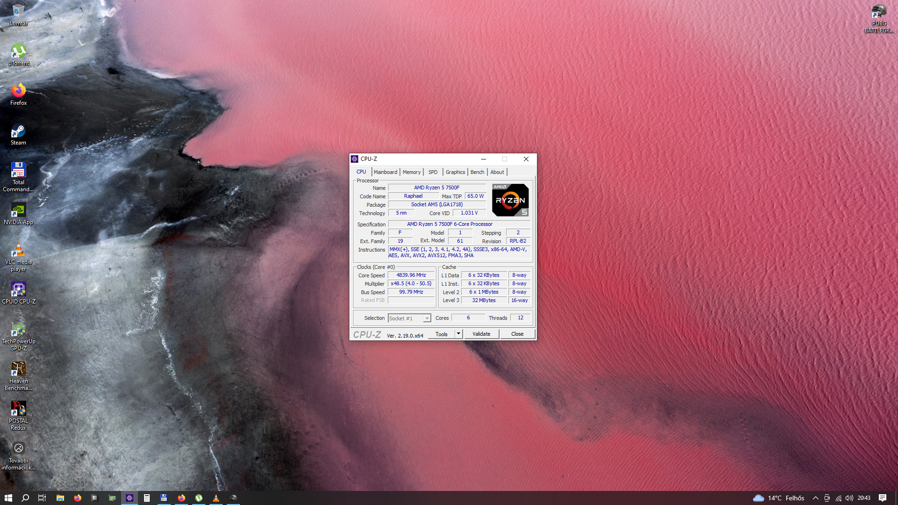Image resolution: width=898 pixels, height=505 pixels.
Task: Select the NVIDIA App desktop icon
Action: point(18,211)
